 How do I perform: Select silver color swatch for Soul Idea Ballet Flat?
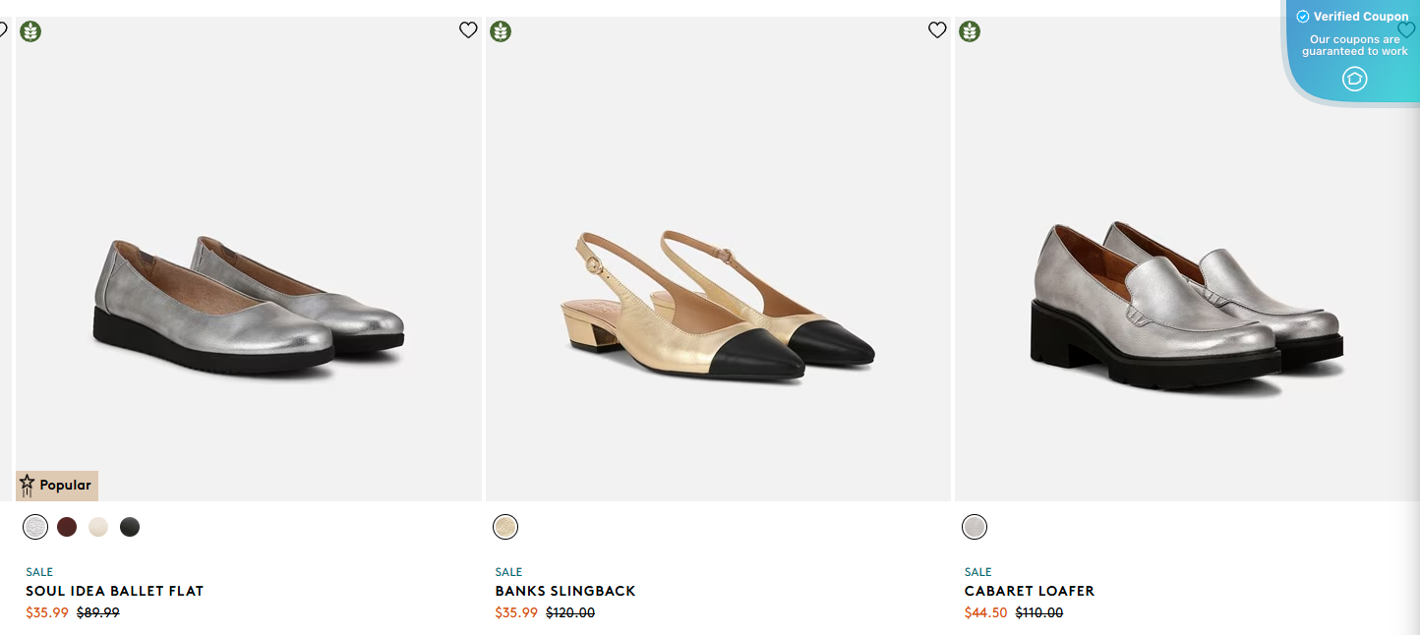[x=35, y=527]
